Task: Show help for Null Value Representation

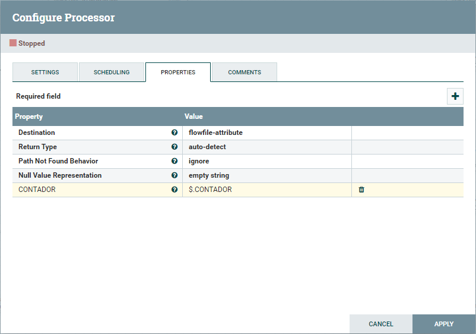Action: coord(174,175)
